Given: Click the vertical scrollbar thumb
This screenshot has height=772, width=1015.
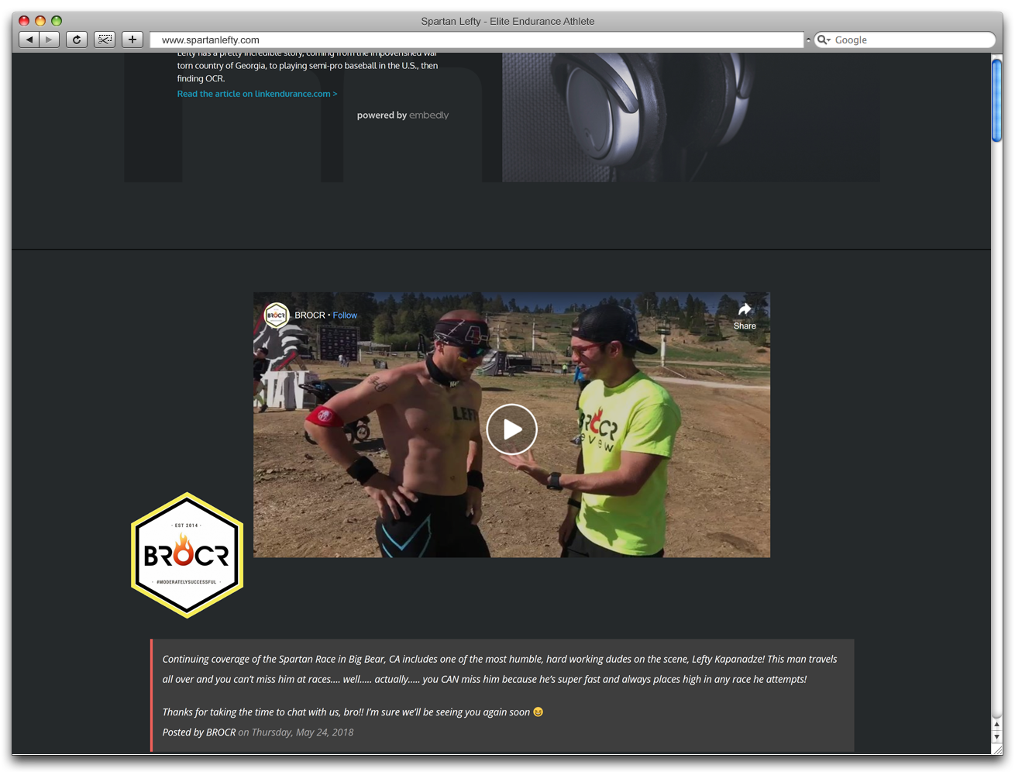Looking at the screenshot, I should pos(996,101).
